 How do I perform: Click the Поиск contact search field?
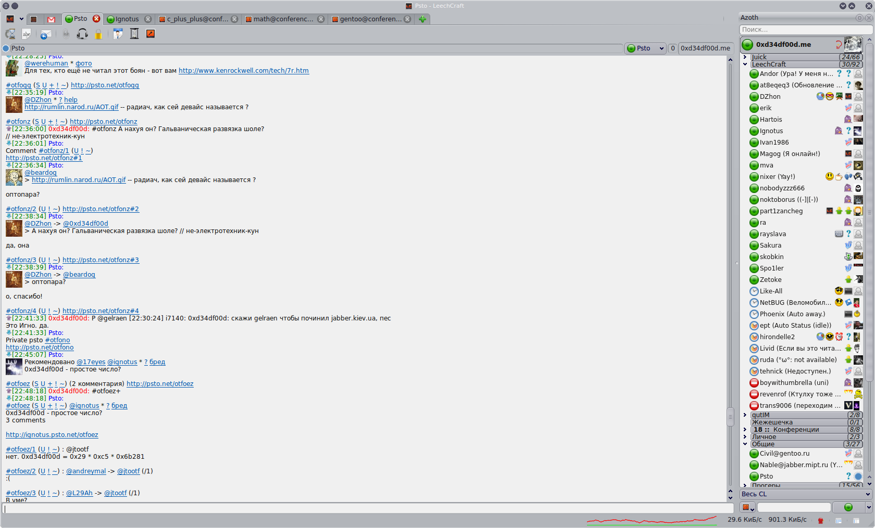click(x=806, y=30)
